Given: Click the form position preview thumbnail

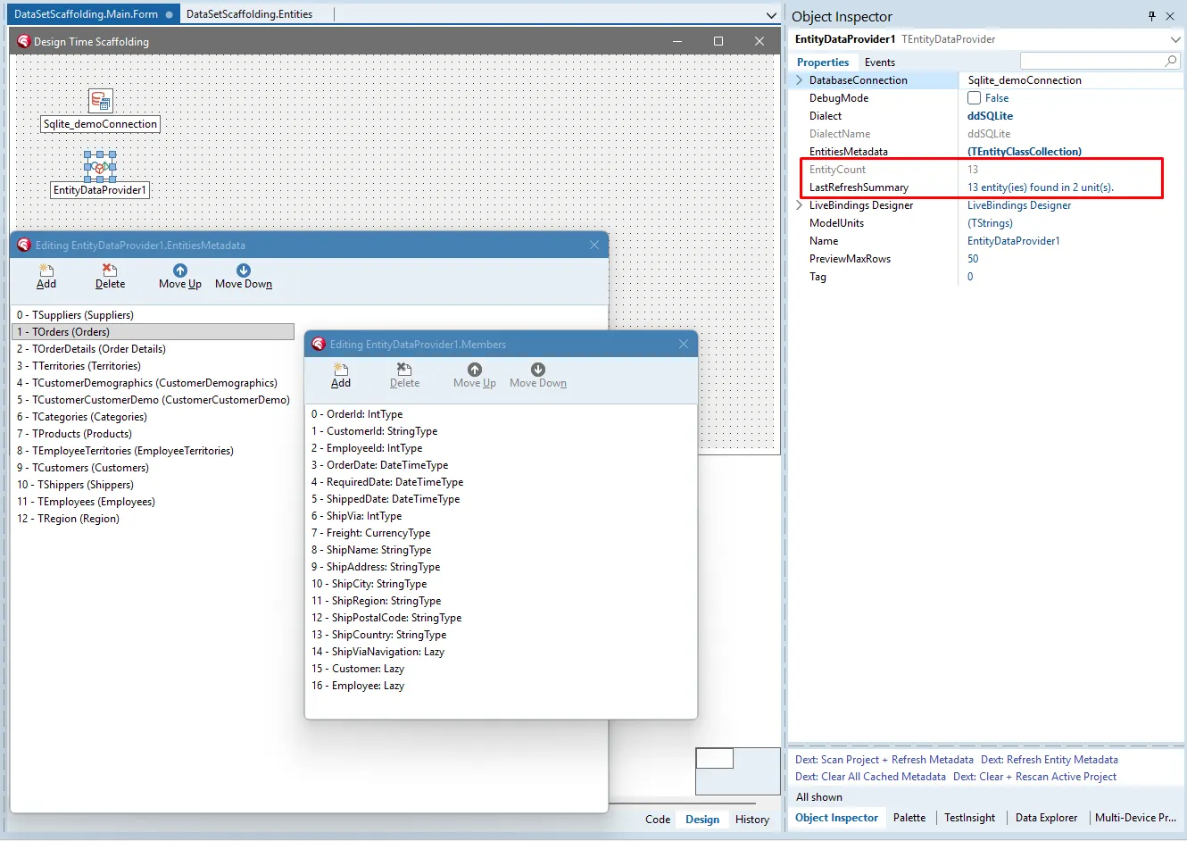Looking at the screenshot, I should tap(737, 771).
